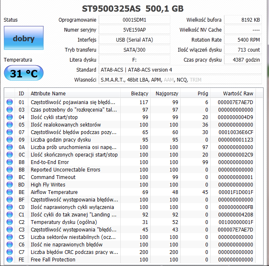Select 'Temperatury dysku (ogólna)' attribute name
The width and height of the screenshot is (269, 266).
(64, 222)
